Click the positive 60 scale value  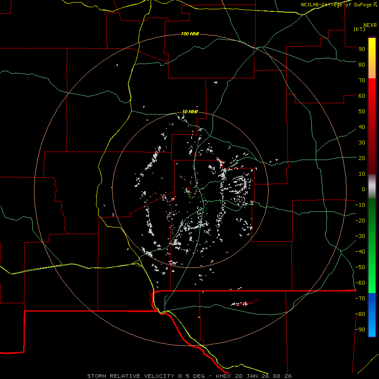point(362,96)
